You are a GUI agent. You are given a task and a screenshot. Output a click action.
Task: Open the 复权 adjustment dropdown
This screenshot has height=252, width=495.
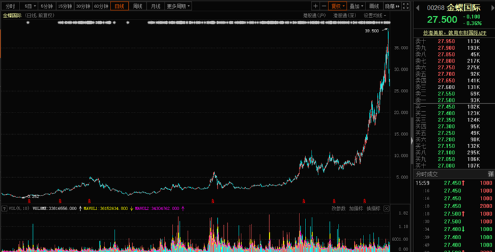tap(337, 6)
